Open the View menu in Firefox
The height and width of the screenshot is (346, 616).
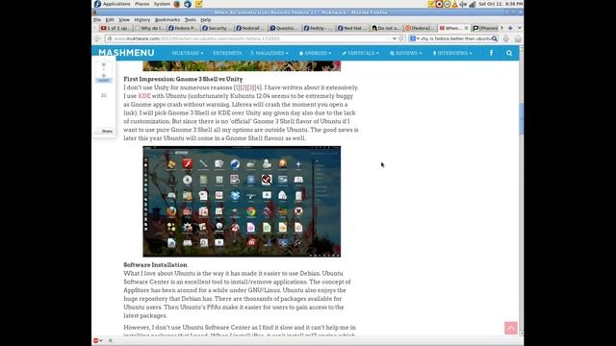click(124, 19)
